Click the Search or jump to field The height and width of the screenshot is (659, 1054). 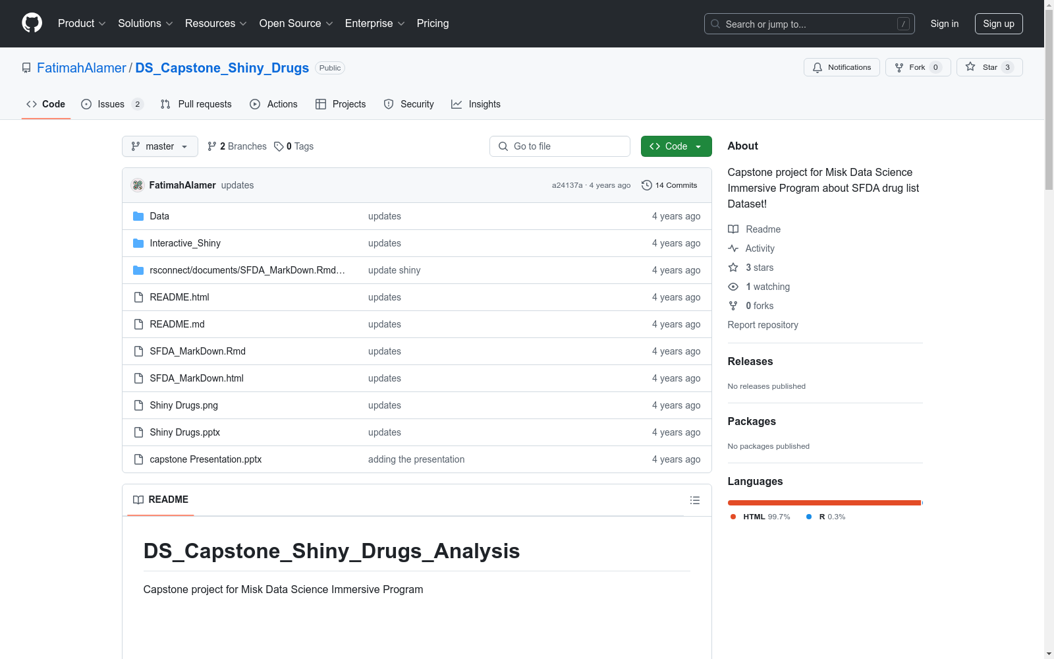[x=810, y=24]
